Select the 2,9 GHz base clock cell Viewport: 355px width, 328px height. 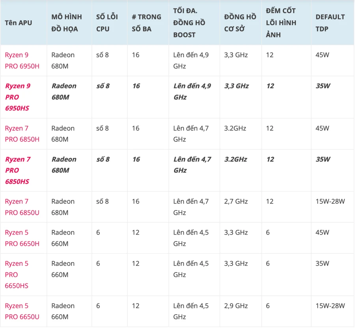click(x=236, y=306)
